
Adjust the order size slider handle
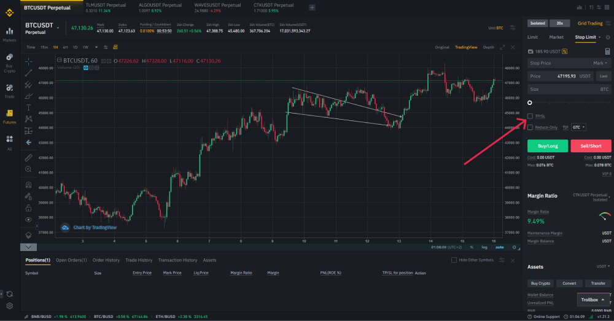point(530,102)
